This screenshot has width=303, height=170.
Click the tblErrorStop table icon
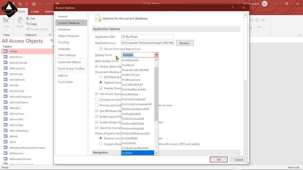[5, 125]
